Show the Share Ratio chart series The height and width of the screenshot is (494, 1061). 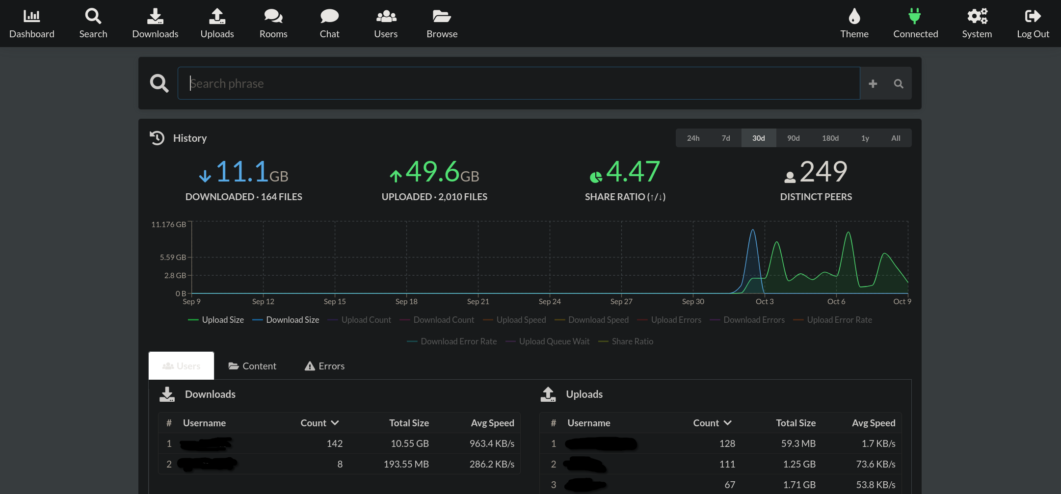(x=626, y=341)
